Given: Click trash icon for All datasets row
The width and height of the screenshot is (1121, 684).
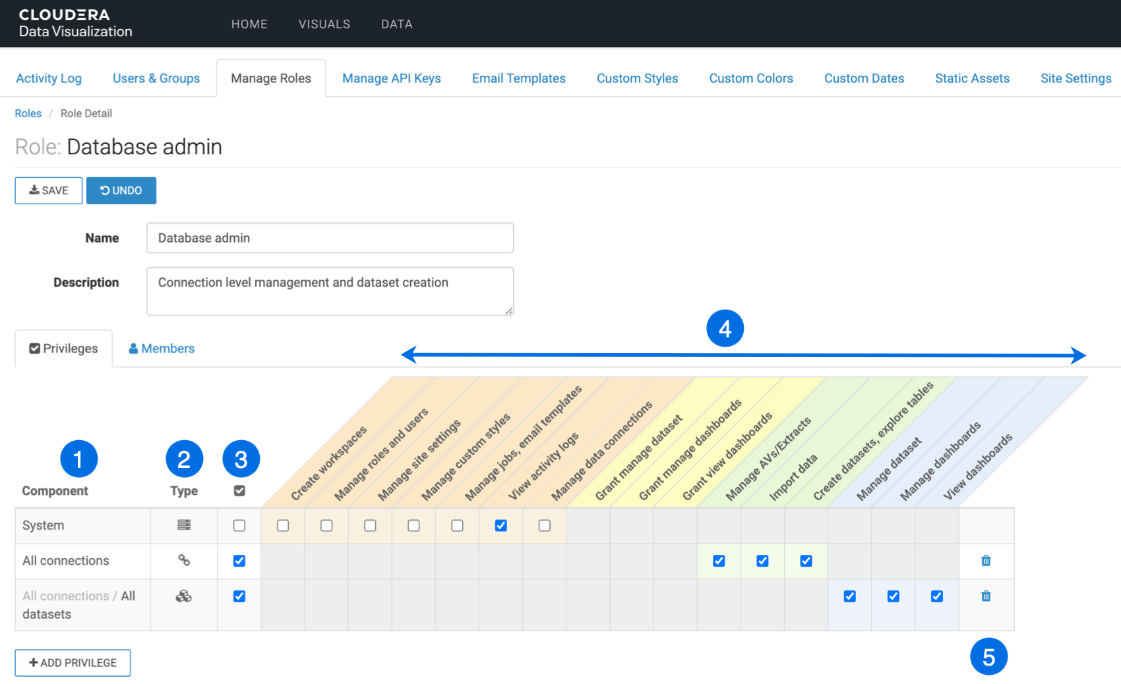Looking at the screenshot, I should click(986, 596).
